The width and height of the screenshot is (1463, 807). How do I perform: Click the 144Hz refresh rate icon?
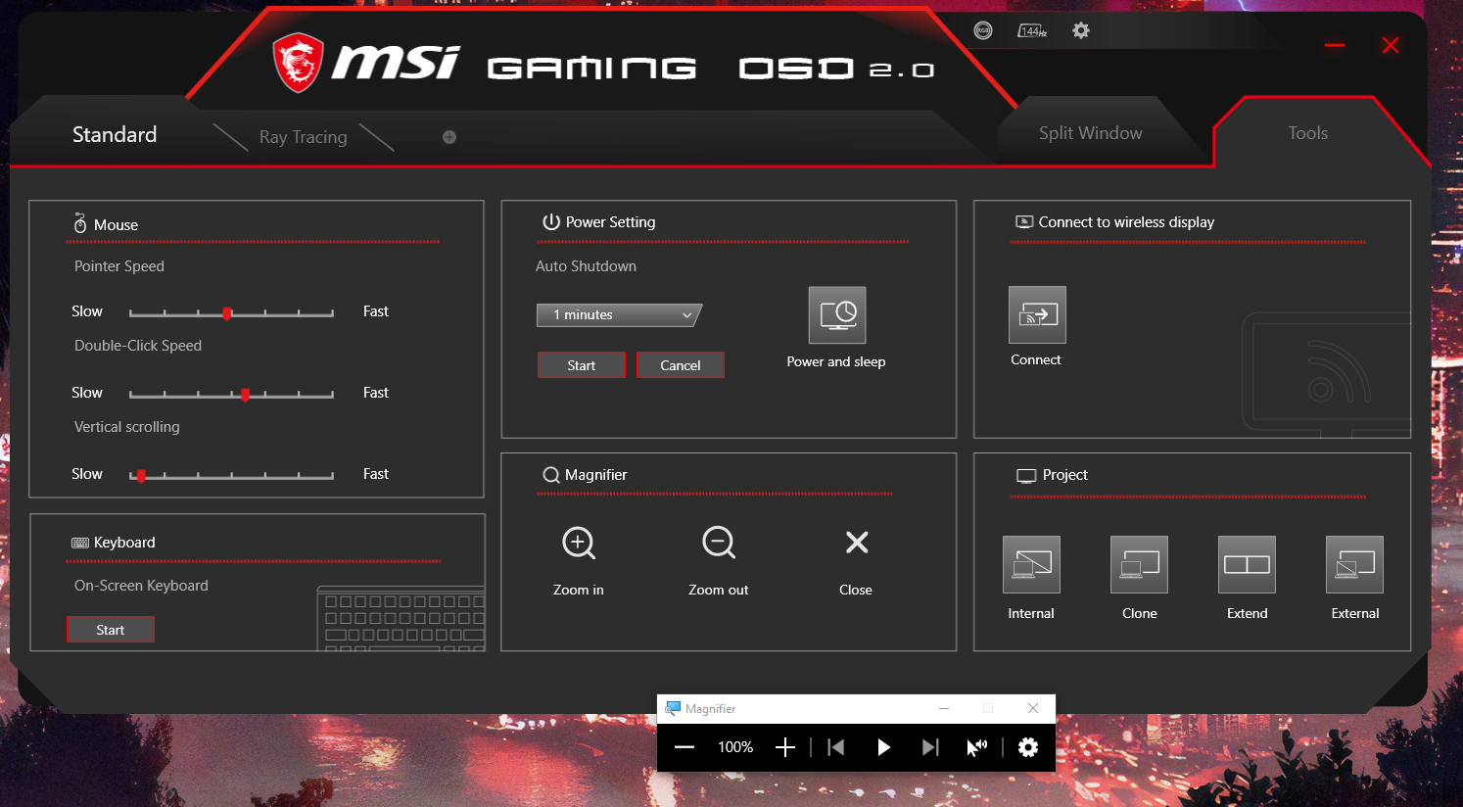(x=1032, y=30)
